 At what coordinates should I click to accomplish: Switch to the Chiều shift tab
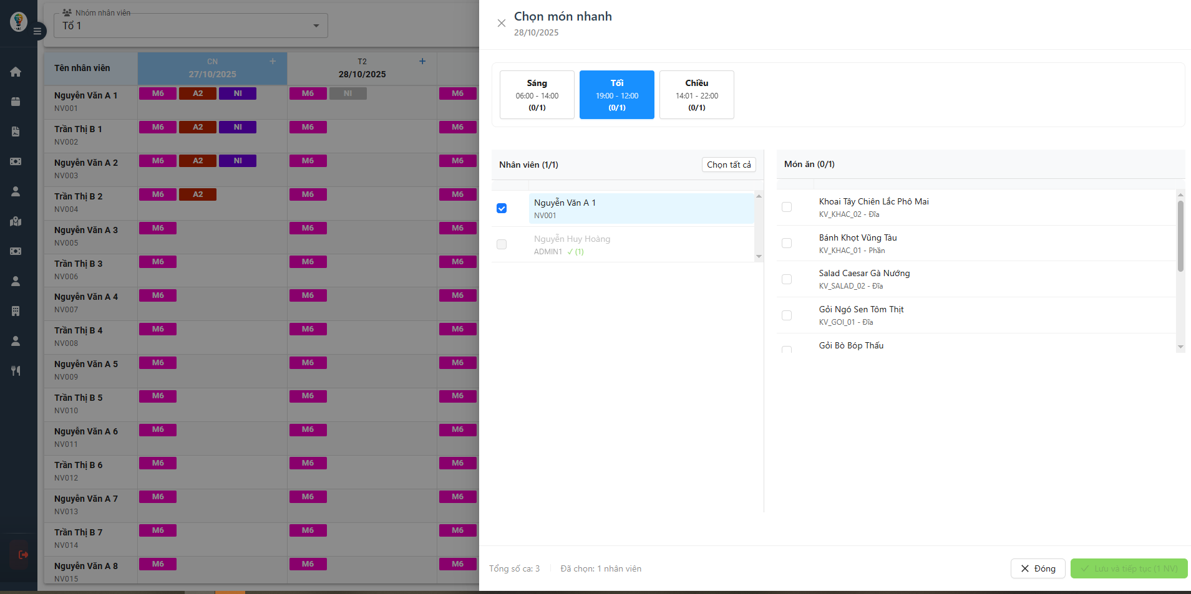(x=696, y=95)
